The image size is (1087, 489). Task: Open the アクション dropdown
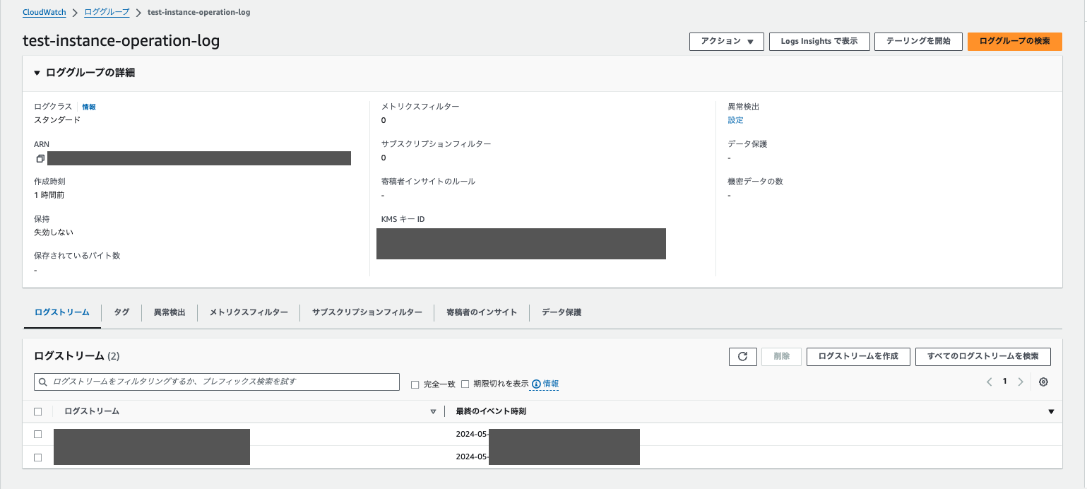[x=726, y=41]
